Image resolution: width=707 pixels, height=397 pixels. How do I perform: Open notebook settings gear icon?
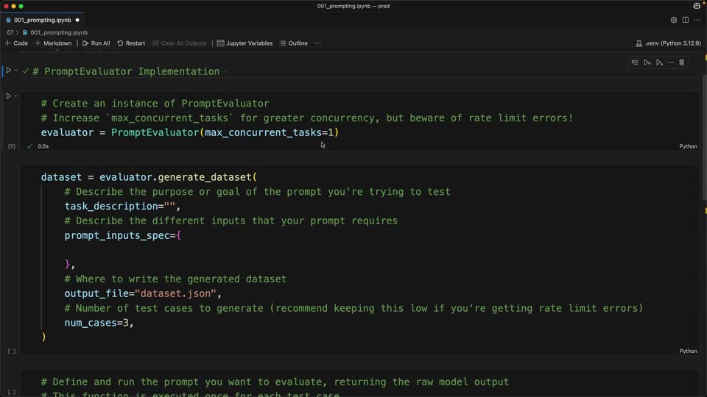(x=674, y=20)
